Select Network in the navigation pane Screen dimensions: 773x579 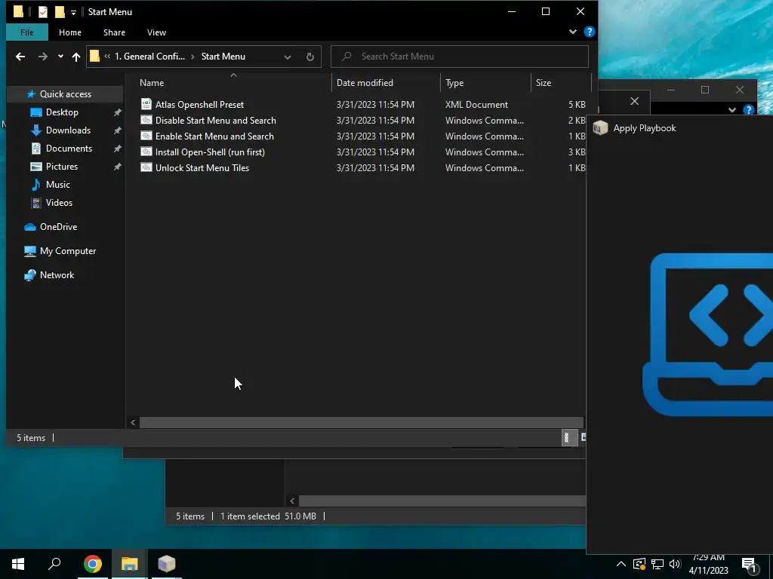(x=57, y=275)
